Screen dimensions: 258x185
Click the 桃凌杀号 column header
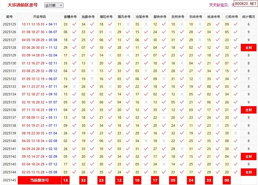(214, 17)
